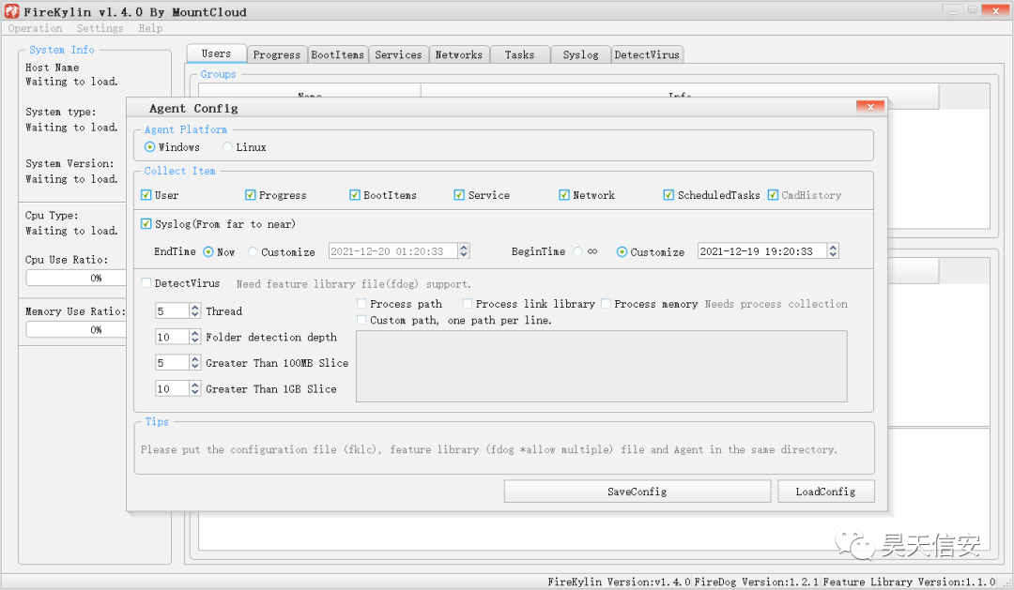This screenshot has height=590, width=1014.
Task: Close the Agent Config dialog
Action: [x=870, y=107]
